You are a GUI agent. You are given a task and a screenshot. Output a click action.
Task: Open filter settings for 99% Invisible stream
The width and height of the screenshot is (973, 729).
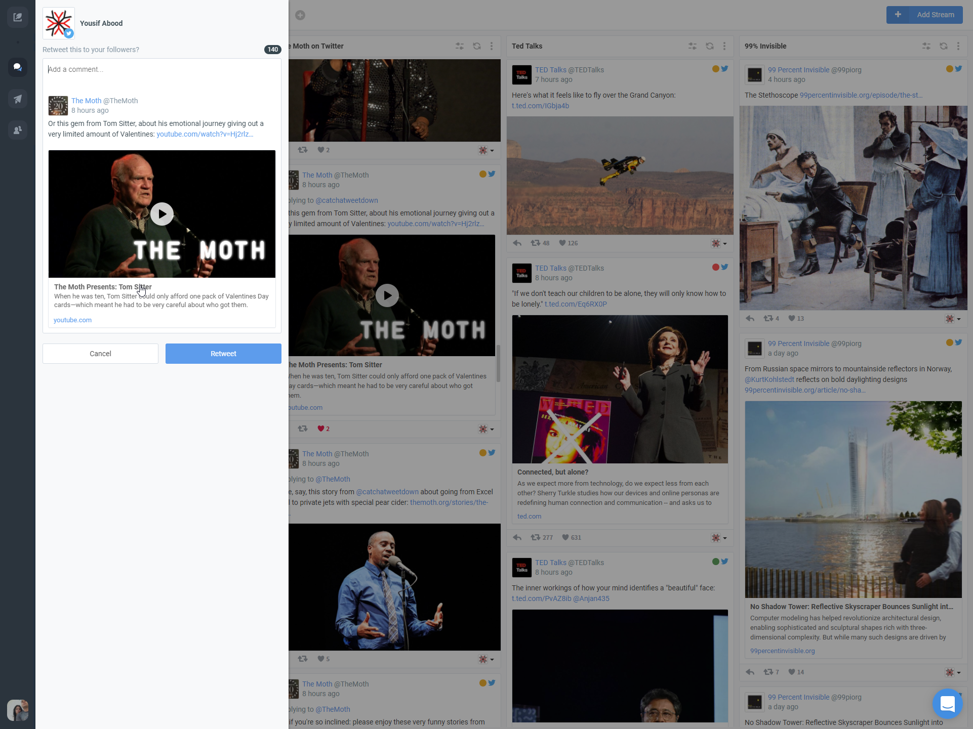tap(926, 46)
